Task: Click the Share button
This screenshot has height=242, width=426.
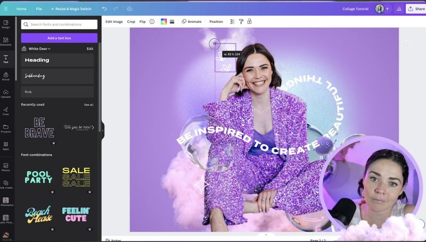Action: [x=416, y=9]
